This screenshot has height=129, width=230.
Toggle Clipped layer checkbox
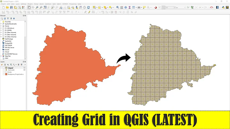4,68
